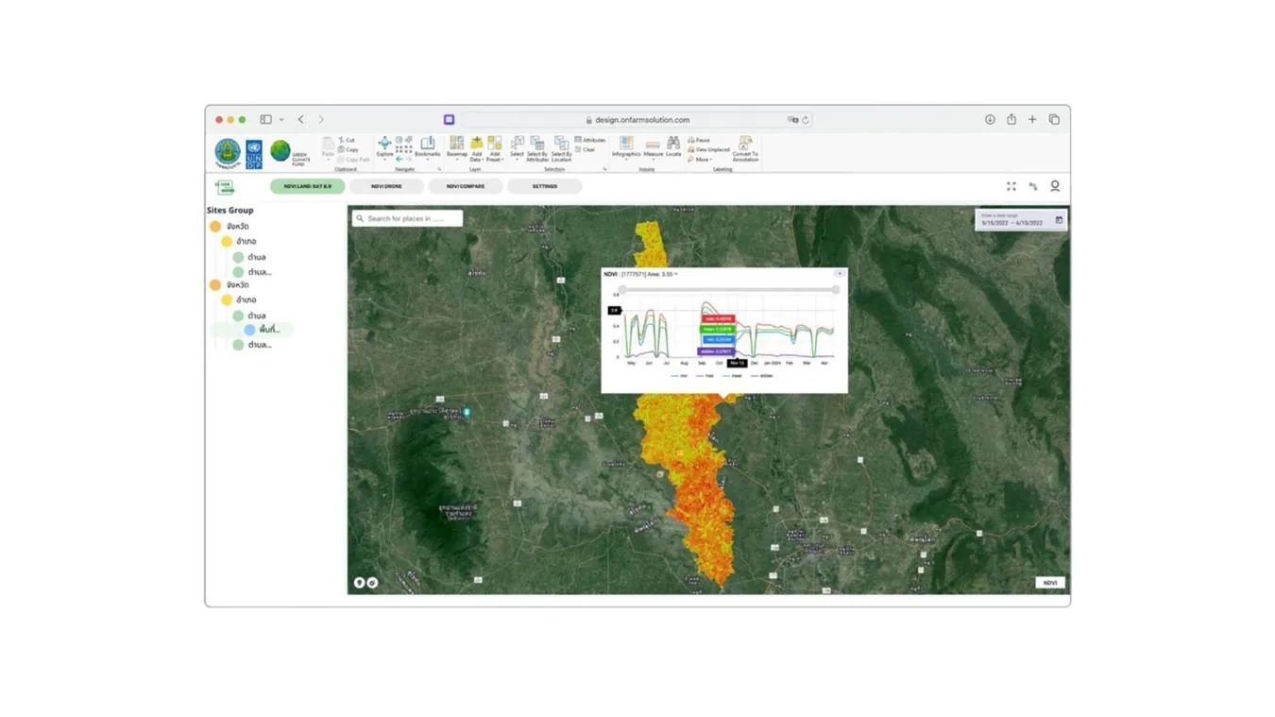The height and width of the screenshot is (717, 1275).
Task: Click the user profile icon
Action: coord(1055,186)
